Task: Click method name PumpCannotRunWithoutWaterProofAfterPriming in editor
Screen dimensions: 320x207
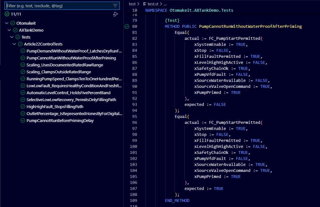Action: (250, 27)
